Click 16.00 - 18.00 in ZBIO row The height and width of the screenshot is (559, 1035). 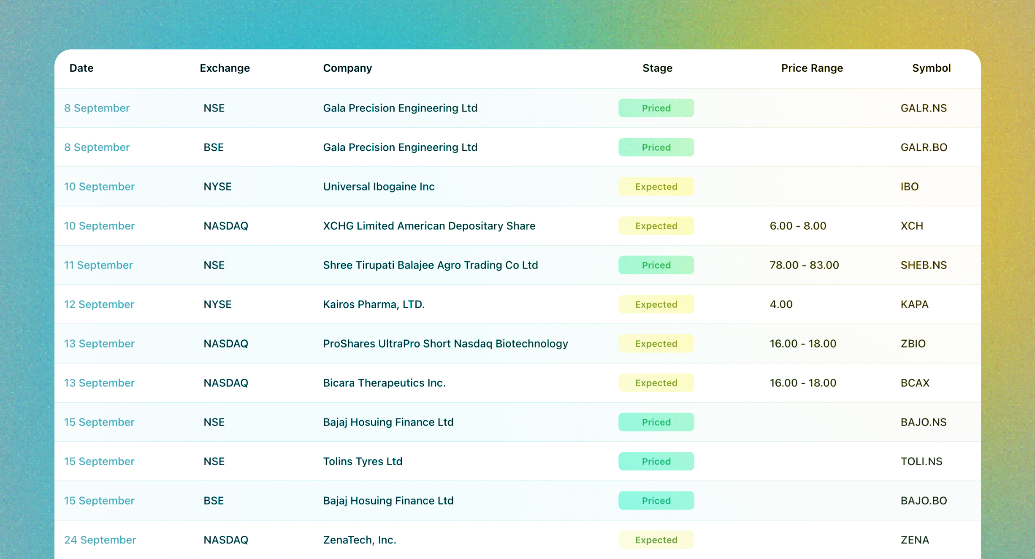(803, 344)
